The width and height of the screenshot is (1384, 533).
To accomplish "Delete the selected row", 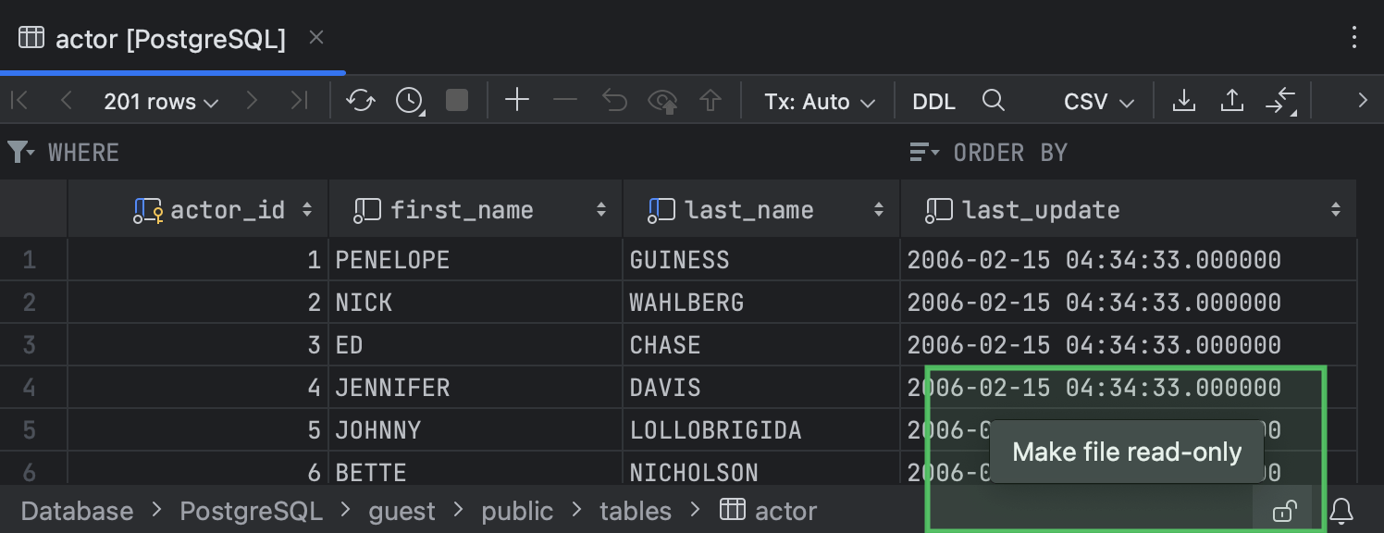I will 565,101.
